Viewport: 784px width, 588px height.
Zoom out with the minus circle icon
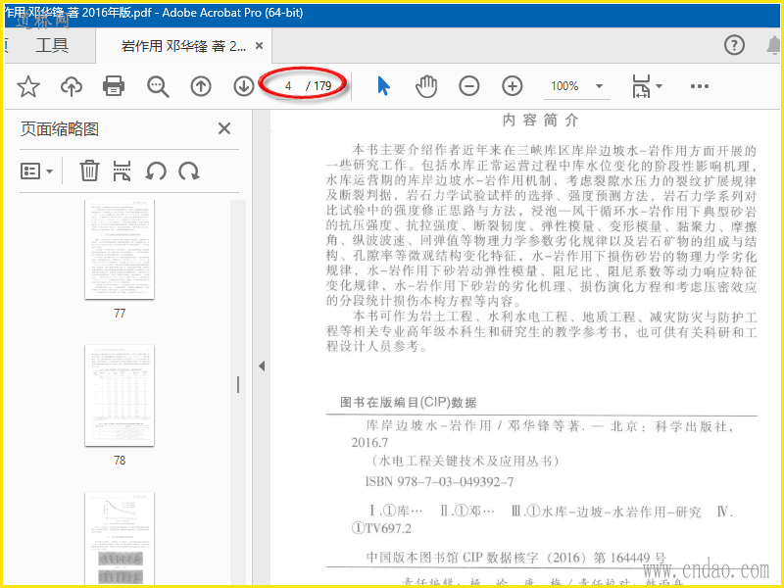[x=469, y=86]
